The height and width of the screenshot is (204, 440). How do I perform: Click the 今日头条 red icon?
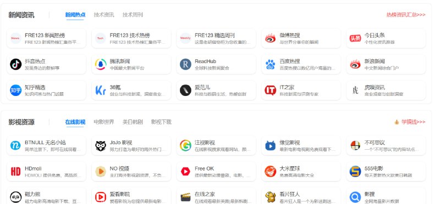pos(355,38)
